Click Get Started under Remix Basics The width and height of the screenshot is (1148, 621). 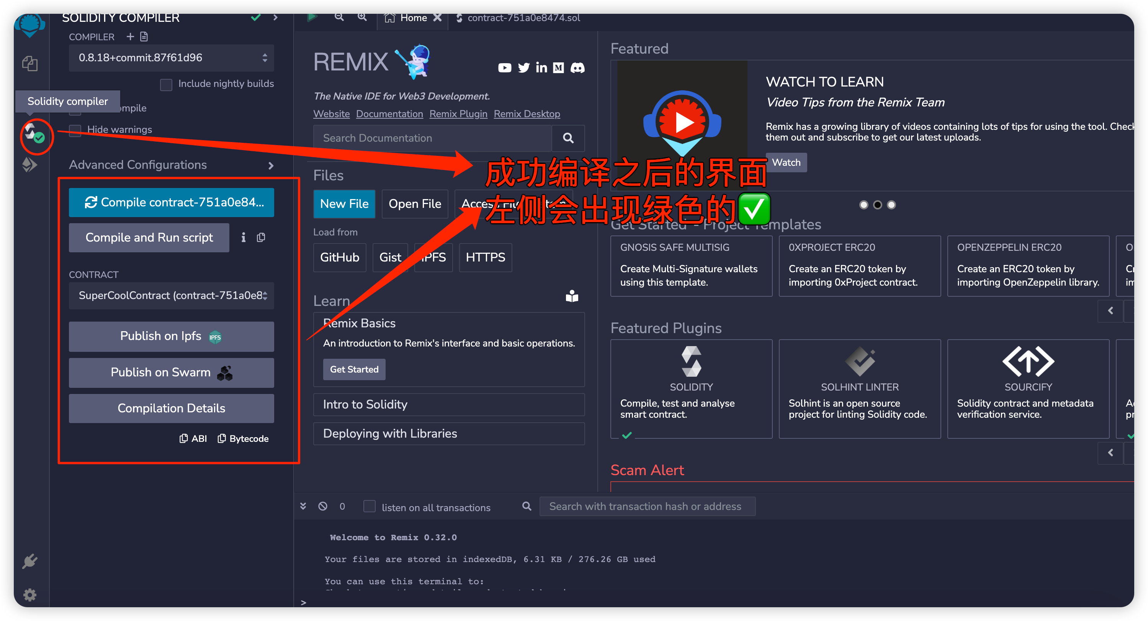click(354, 370)
